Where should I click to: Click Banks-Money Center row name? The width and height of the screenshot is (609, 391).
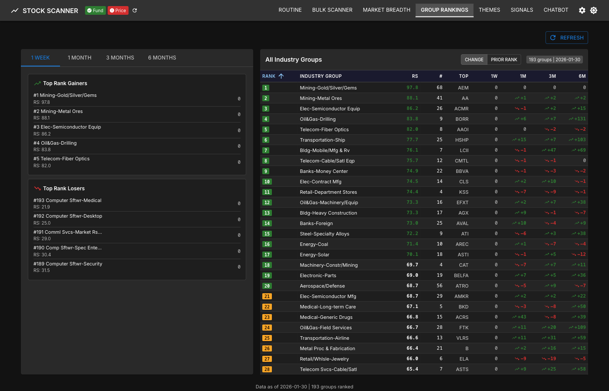pos(324,171)
